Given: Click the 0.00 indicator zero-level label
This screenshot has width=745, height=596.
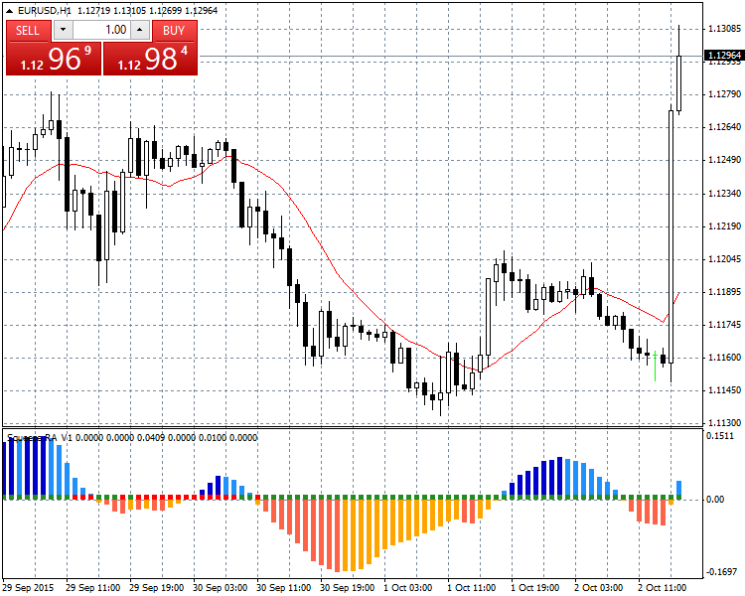Looking at the screenshot, I should click(715, 499).
